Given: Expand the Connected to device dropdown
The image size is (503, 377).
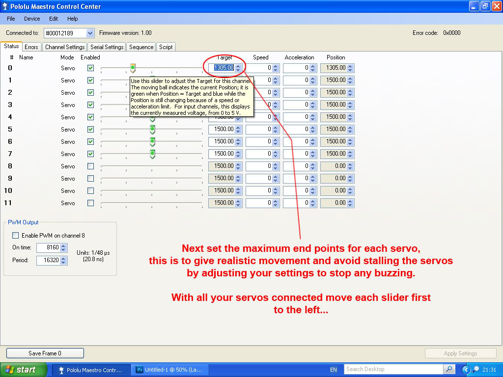Looking at the screenshot, I should [90, 33].
